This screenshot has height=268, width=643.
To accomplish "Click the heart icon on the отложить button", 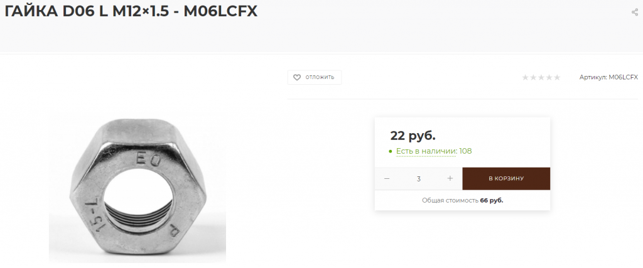I will click(x=297, y=77).
